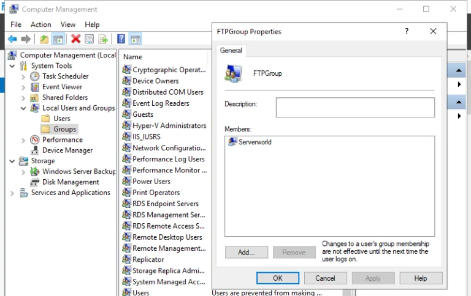Click the Up one level folder icon
Screen dimensions: 471x296
pos(44,39)
